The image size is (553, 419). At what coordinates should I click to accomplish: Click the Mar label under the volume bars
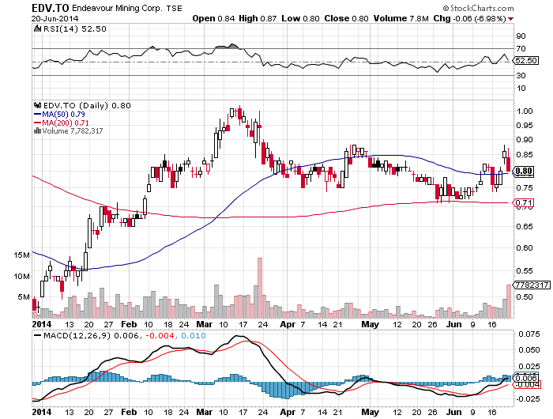tap(204, 324)
